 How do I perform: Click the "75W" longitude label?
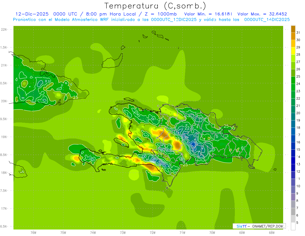coord(63,233)
